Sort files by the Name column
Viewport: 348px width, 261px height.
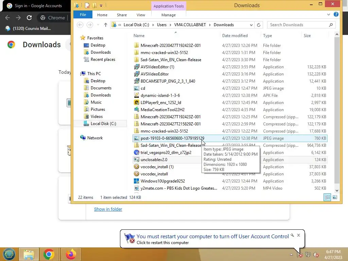[x=139, y=35]
